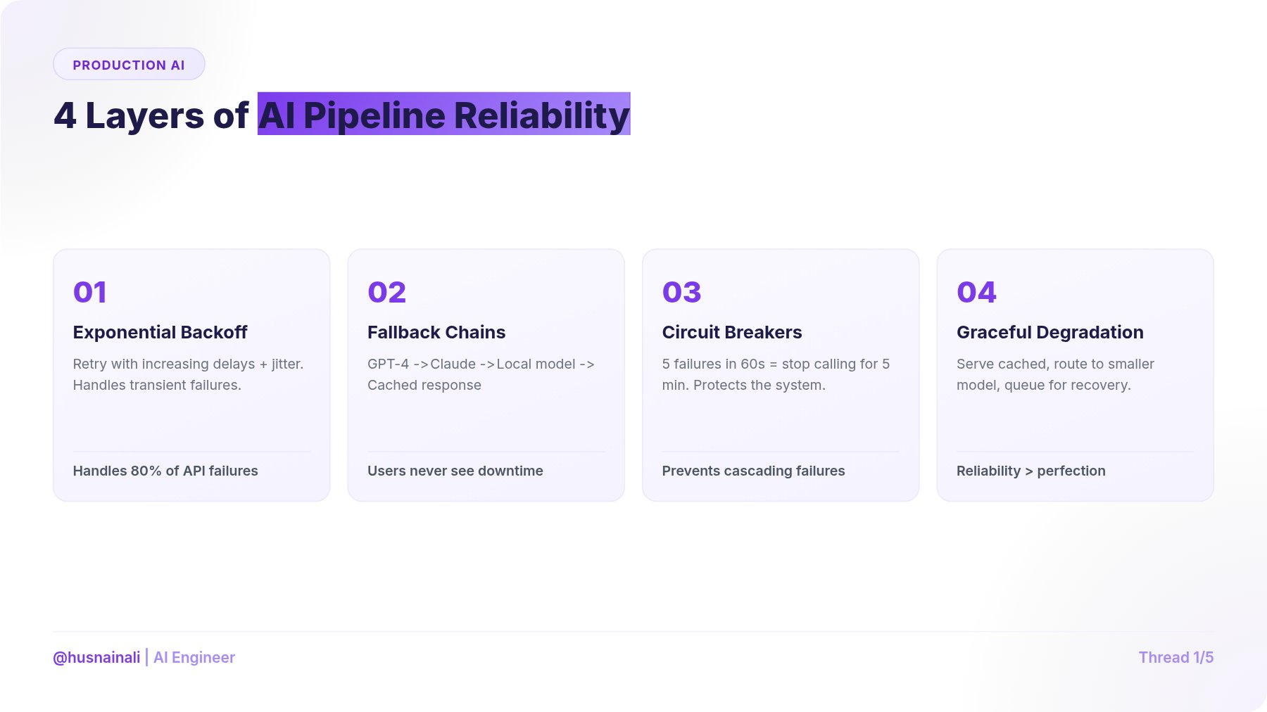Select the Circuit Breakers heading
Viewport: 1267px width, 712px height.
[732, 332]
